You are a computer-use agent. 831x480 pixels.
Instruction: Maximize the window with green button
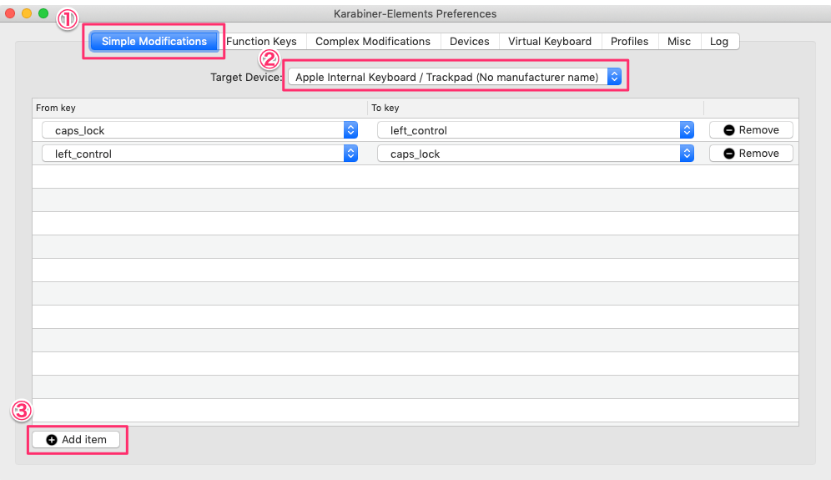[43, 13]
